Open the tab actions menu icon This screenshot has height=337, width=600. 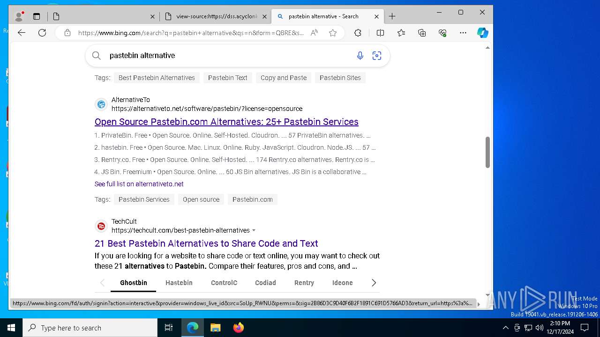tap(37, 16)
